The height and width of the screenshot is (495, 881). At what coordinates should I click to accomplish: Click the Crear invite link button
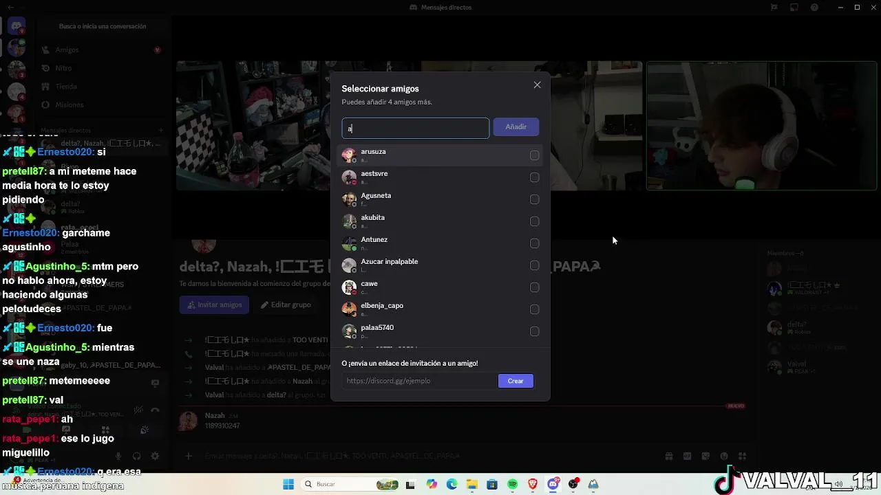(516, 381)
